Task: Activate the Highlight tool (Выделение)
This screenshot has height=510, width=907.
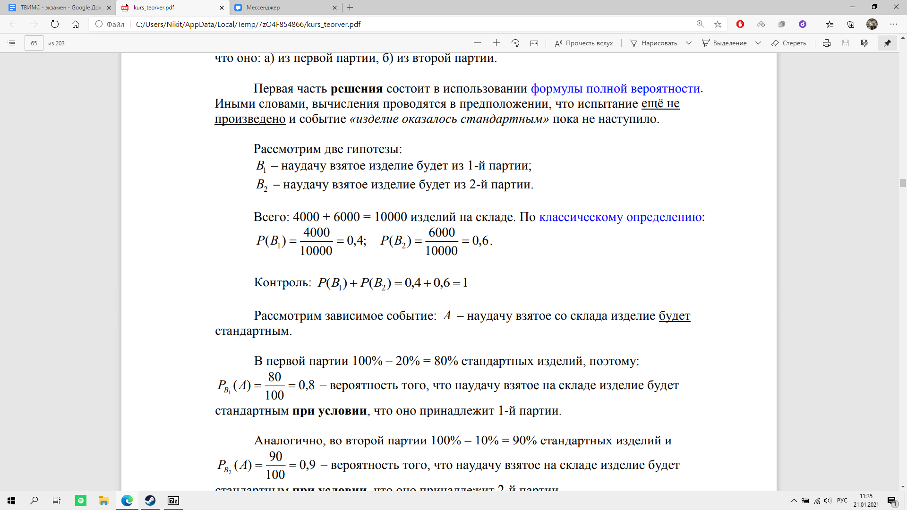Action: point(724,43)
